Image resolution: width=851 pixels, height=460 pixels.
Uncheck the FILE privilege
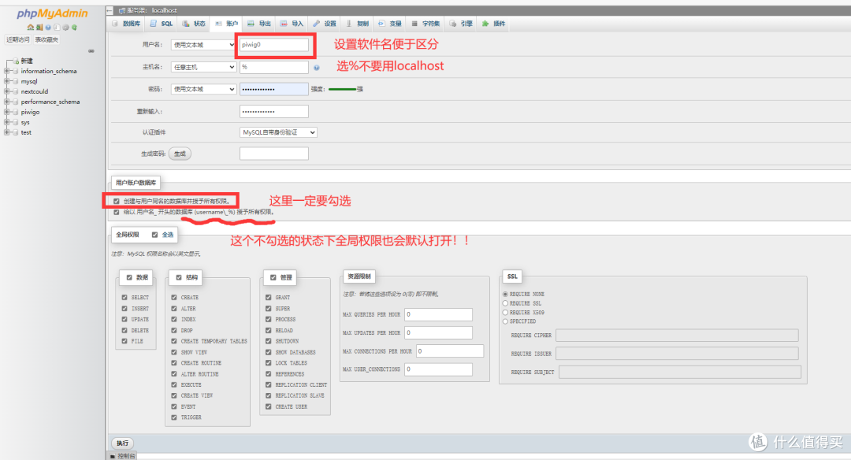pyautogui.click(x=124, y=341)
